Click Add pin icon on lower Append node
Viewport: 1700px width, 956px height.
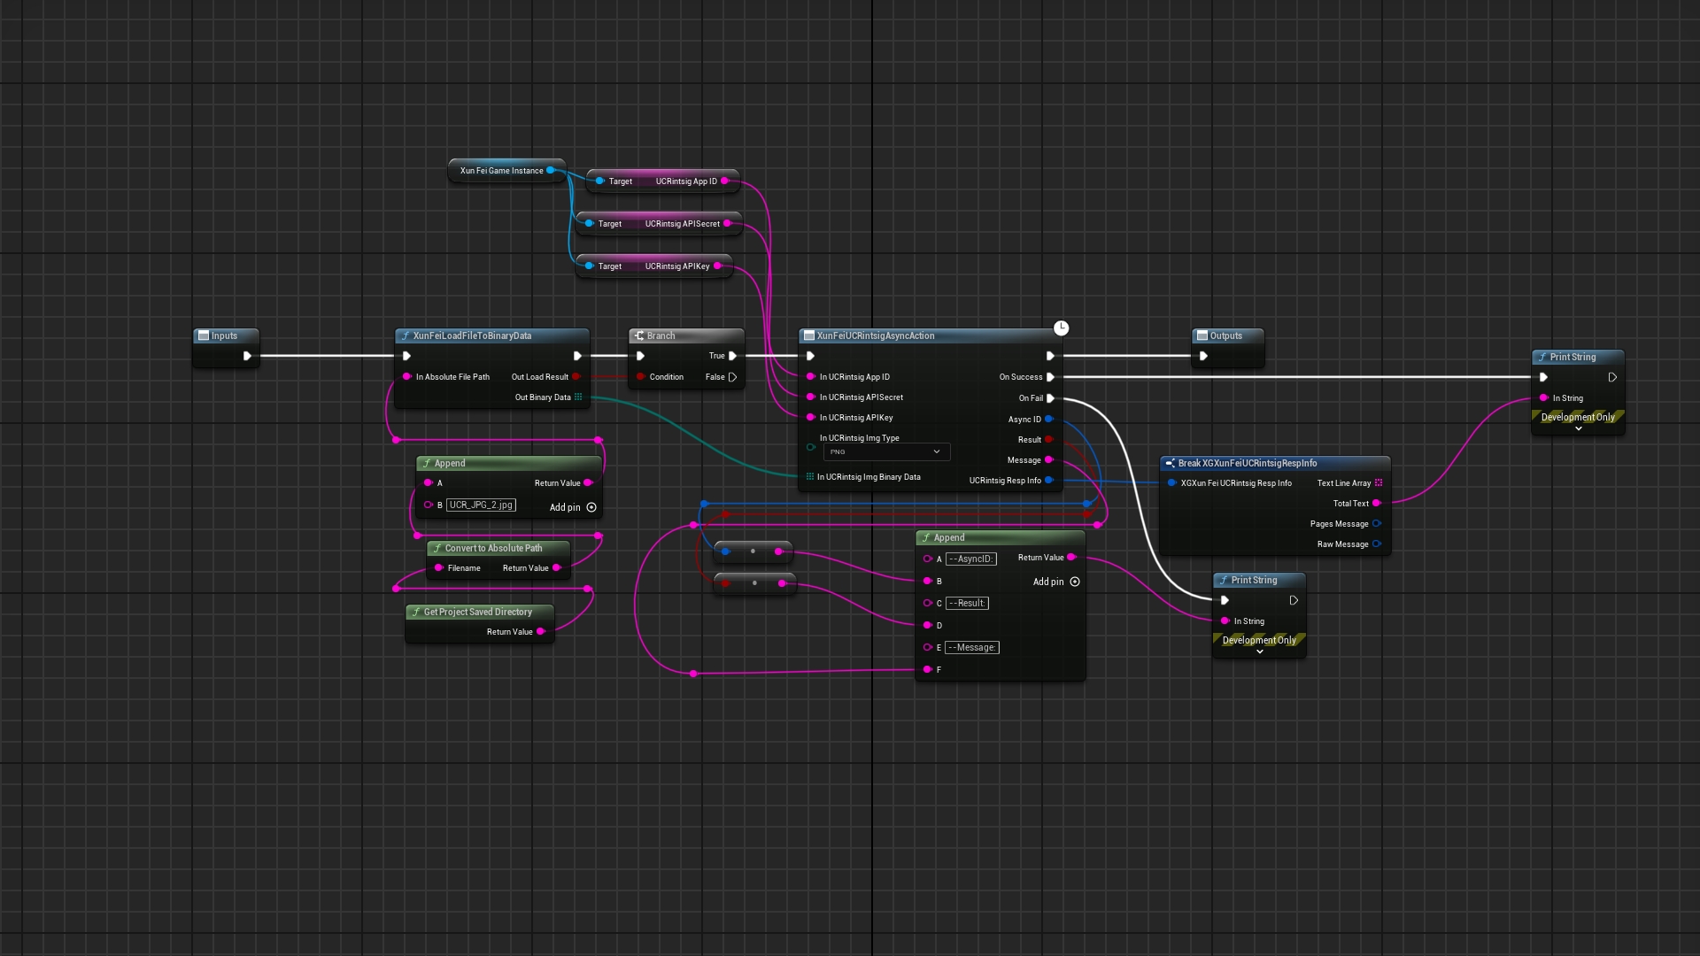tap(1075, 582)
